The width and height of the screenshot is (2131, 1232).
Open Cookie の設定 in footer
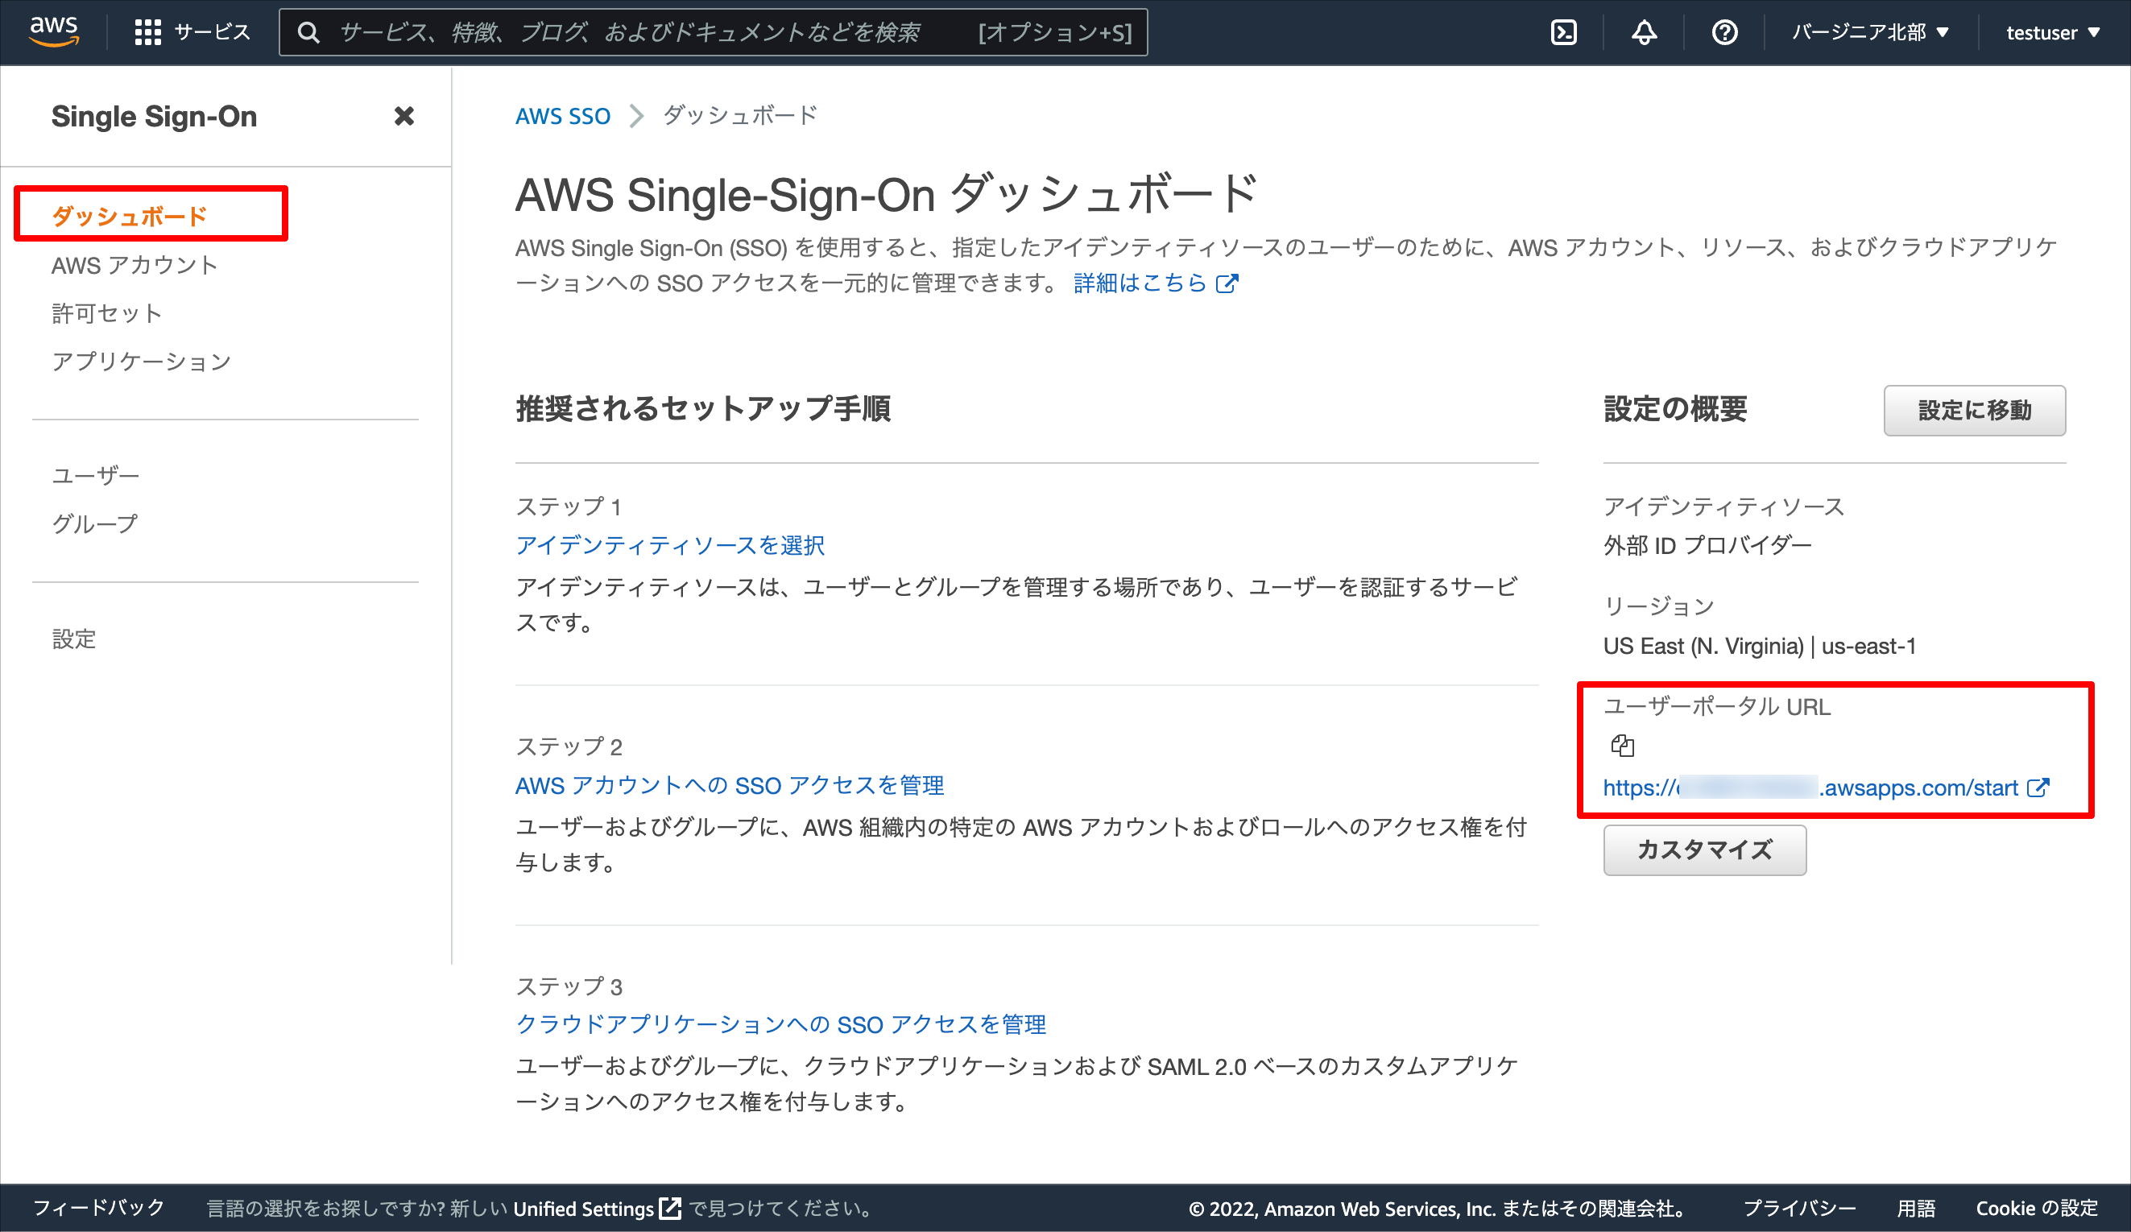2036,1208
